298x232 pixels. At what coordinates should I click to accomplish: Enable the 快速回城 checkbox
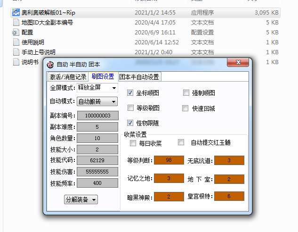point(186,108)
